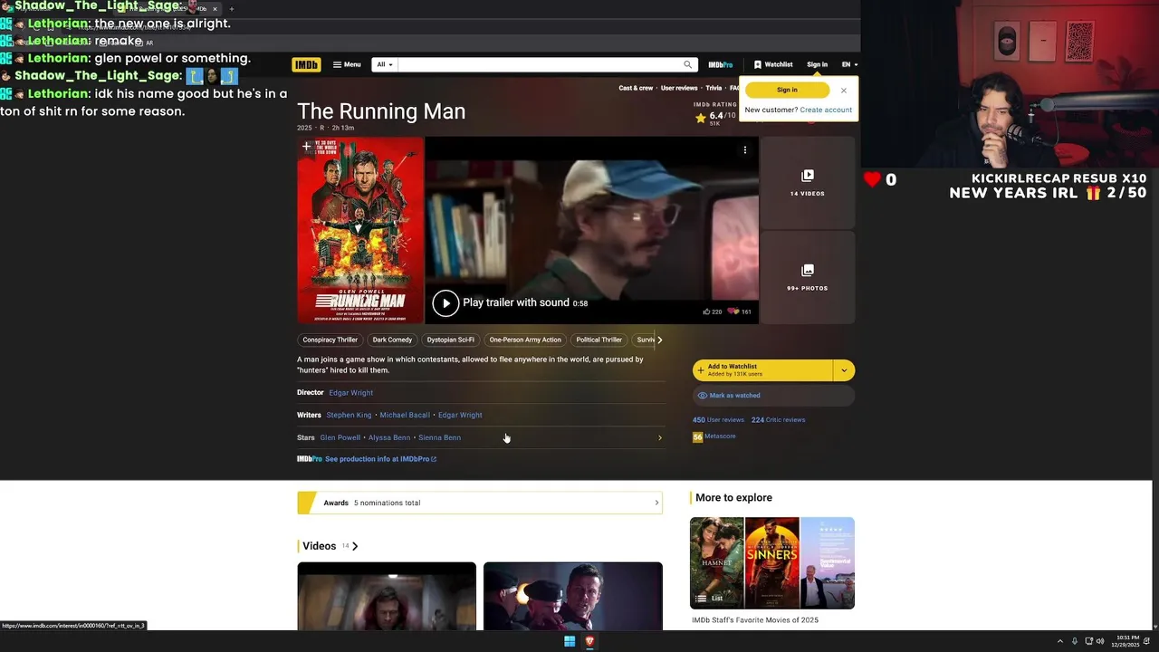The width and height of the screenshot is (1159, 652).
Task: Click the trailer heart reaction icon
Action: (x=734, y=312)
